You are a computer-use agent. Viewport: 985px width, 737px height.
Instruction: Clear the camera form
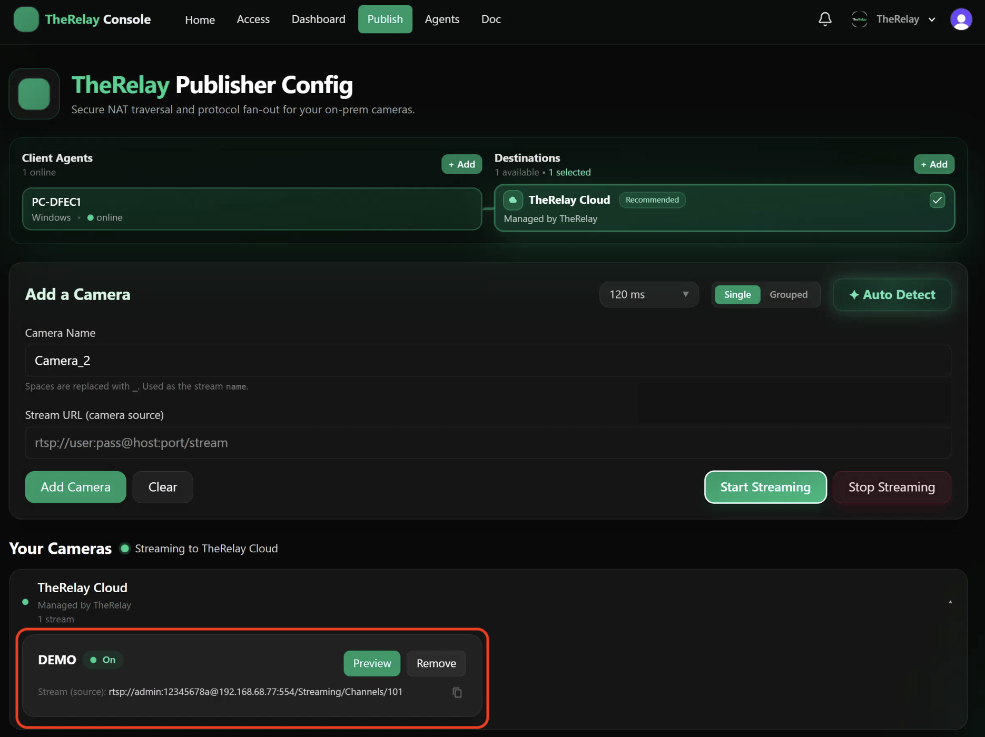click(x=163, y=487)
